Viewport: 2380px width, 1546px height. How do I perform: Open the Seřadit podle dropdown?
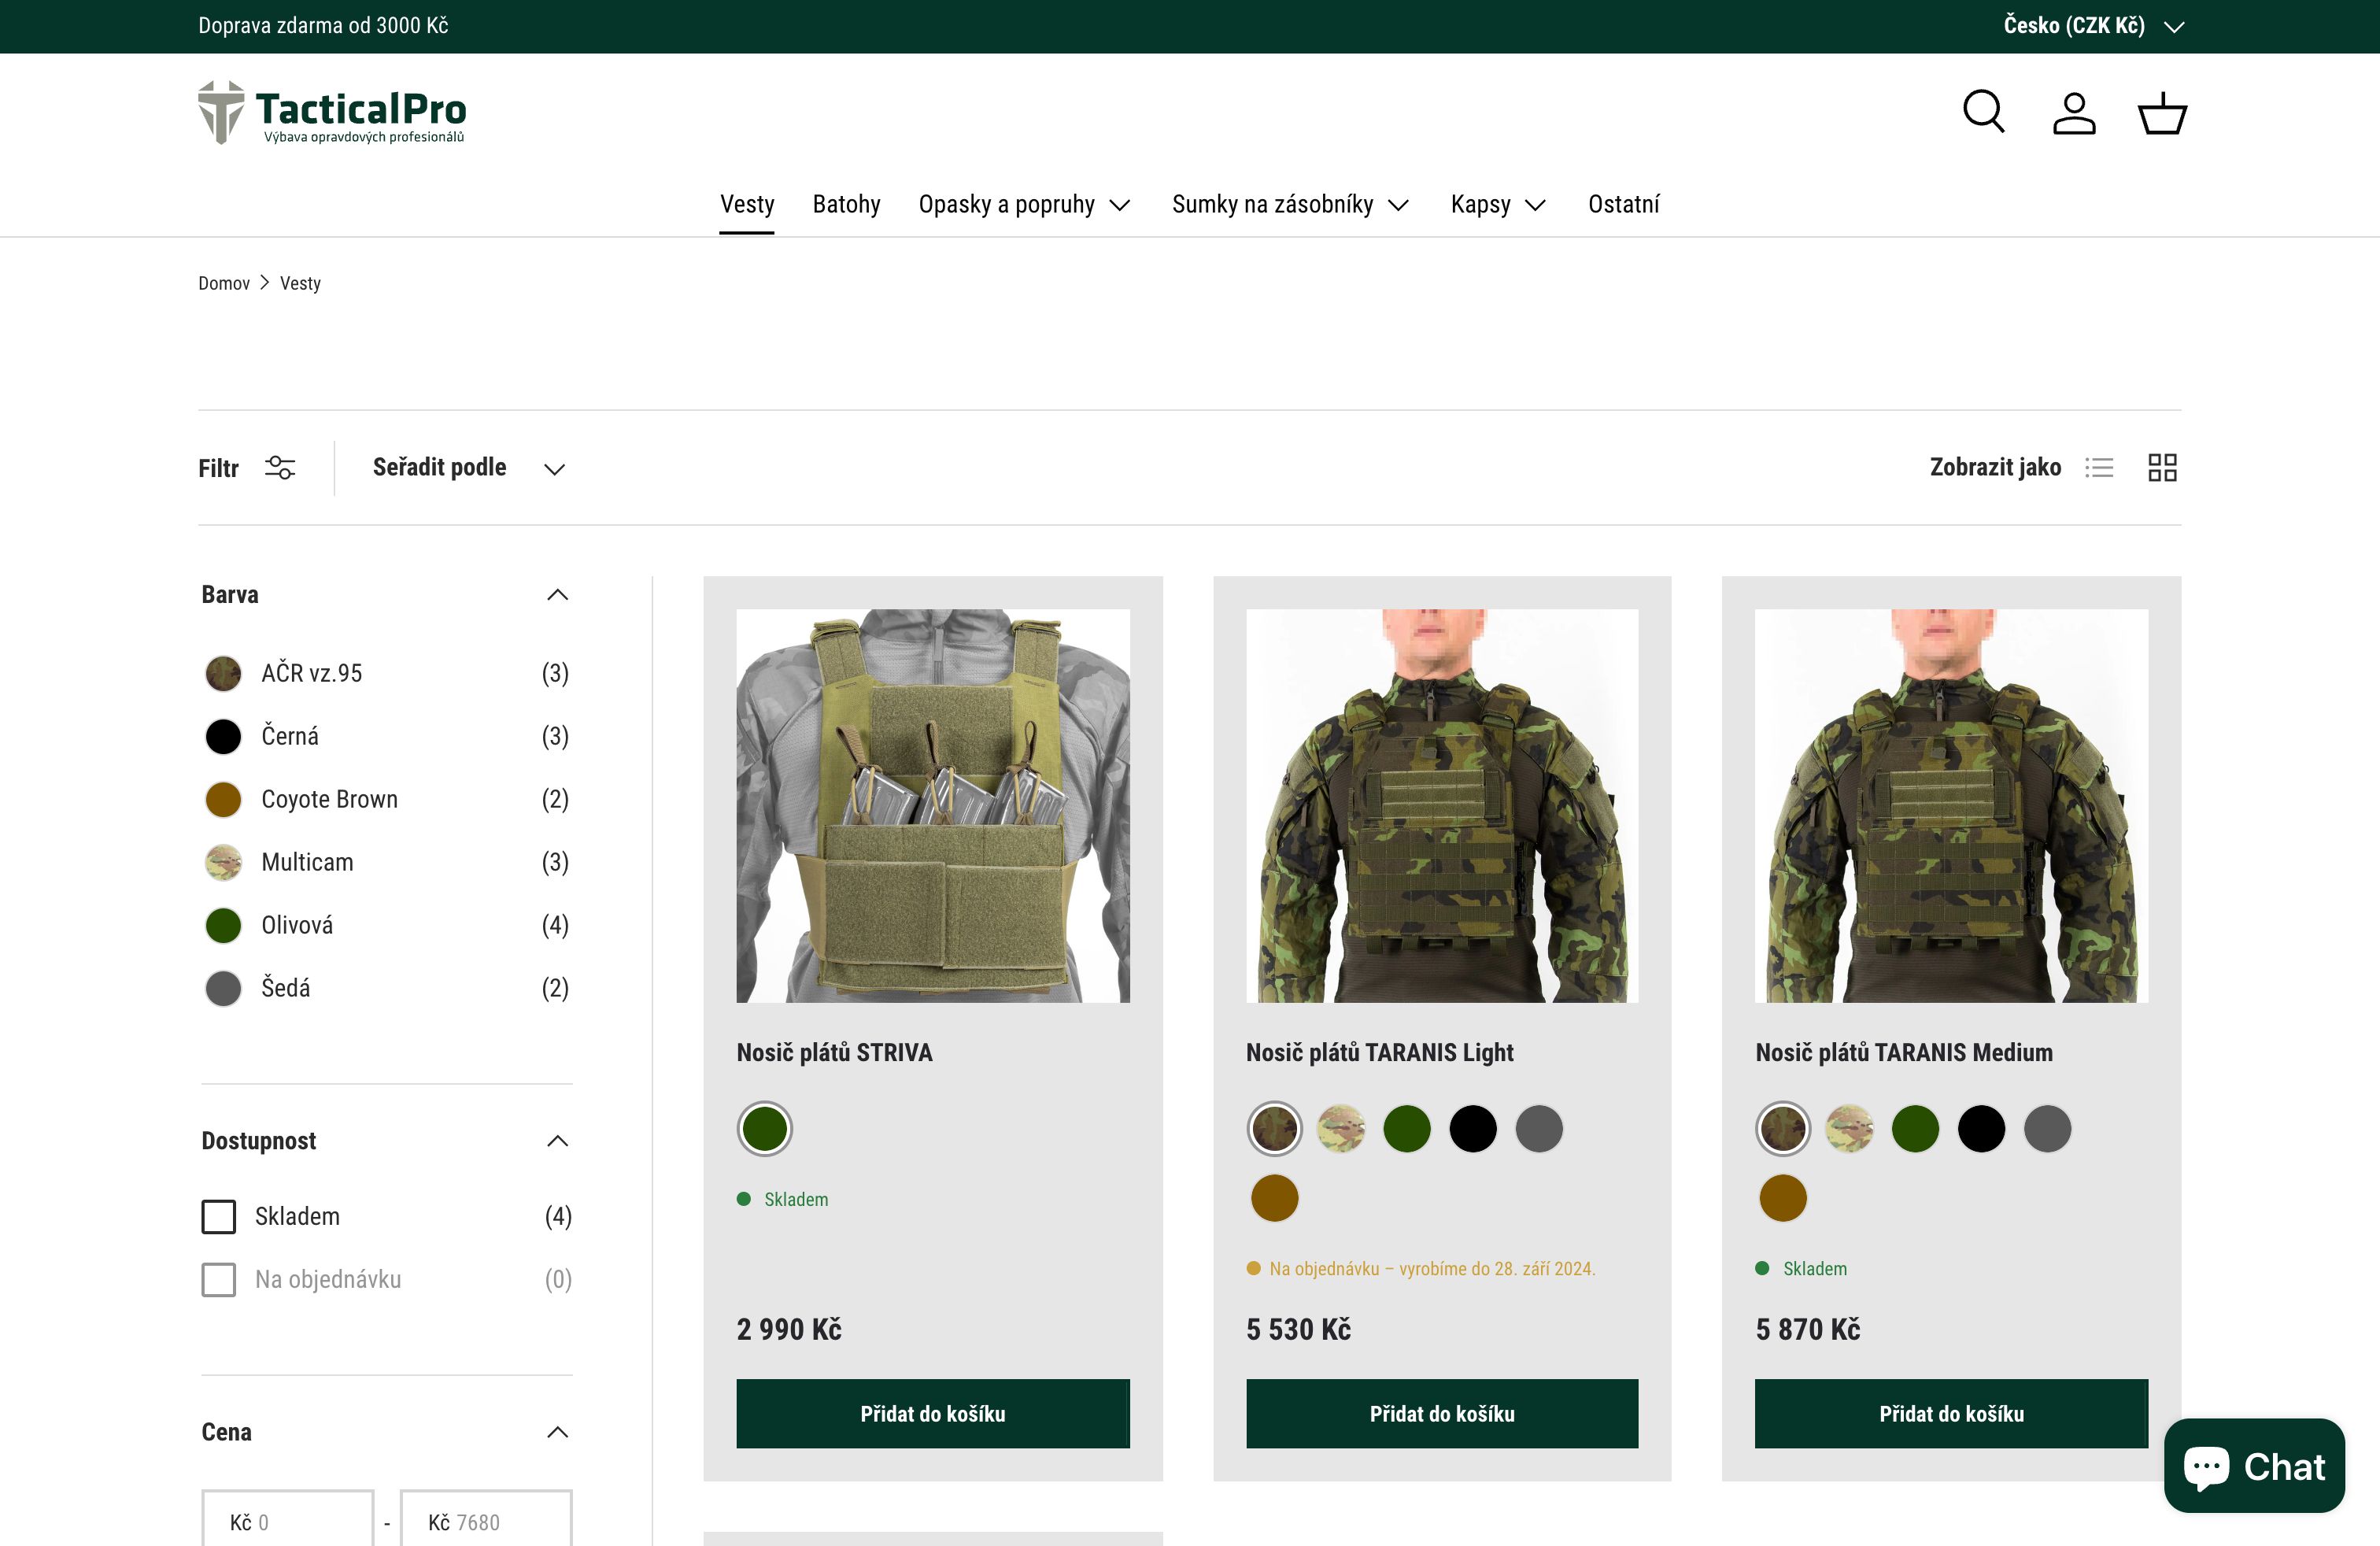(x=466, y=467)
